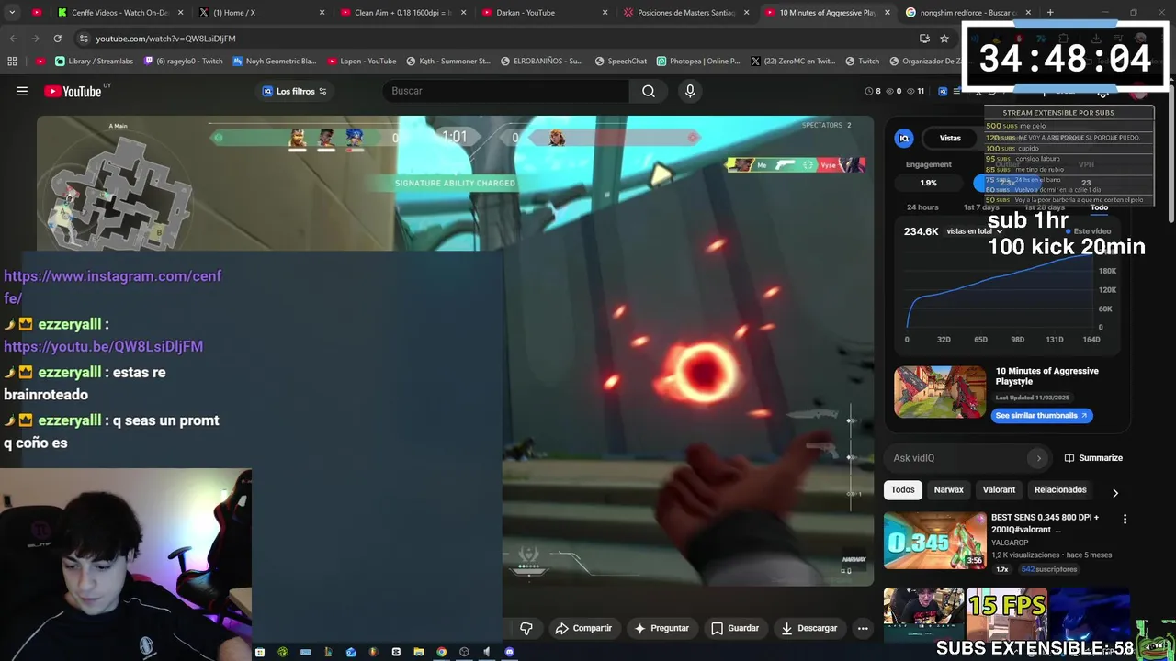Show more filter chips with right arrow
Image resolution: width=1176 pixels, height=661 pixels.
1115,493
